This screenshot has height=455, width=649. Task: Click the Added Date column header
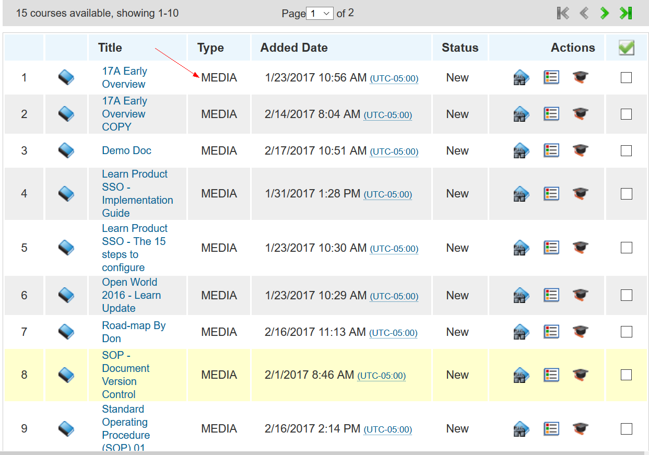point(294,48)
